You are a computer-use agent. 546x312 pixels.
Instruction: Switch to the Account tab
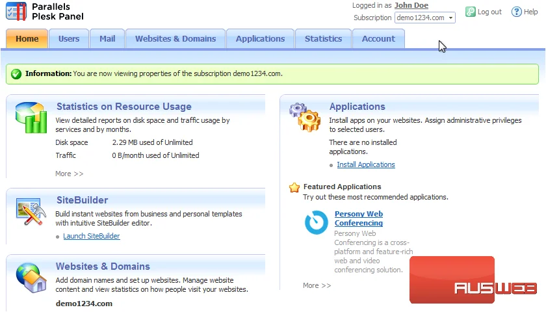(378, 38)
